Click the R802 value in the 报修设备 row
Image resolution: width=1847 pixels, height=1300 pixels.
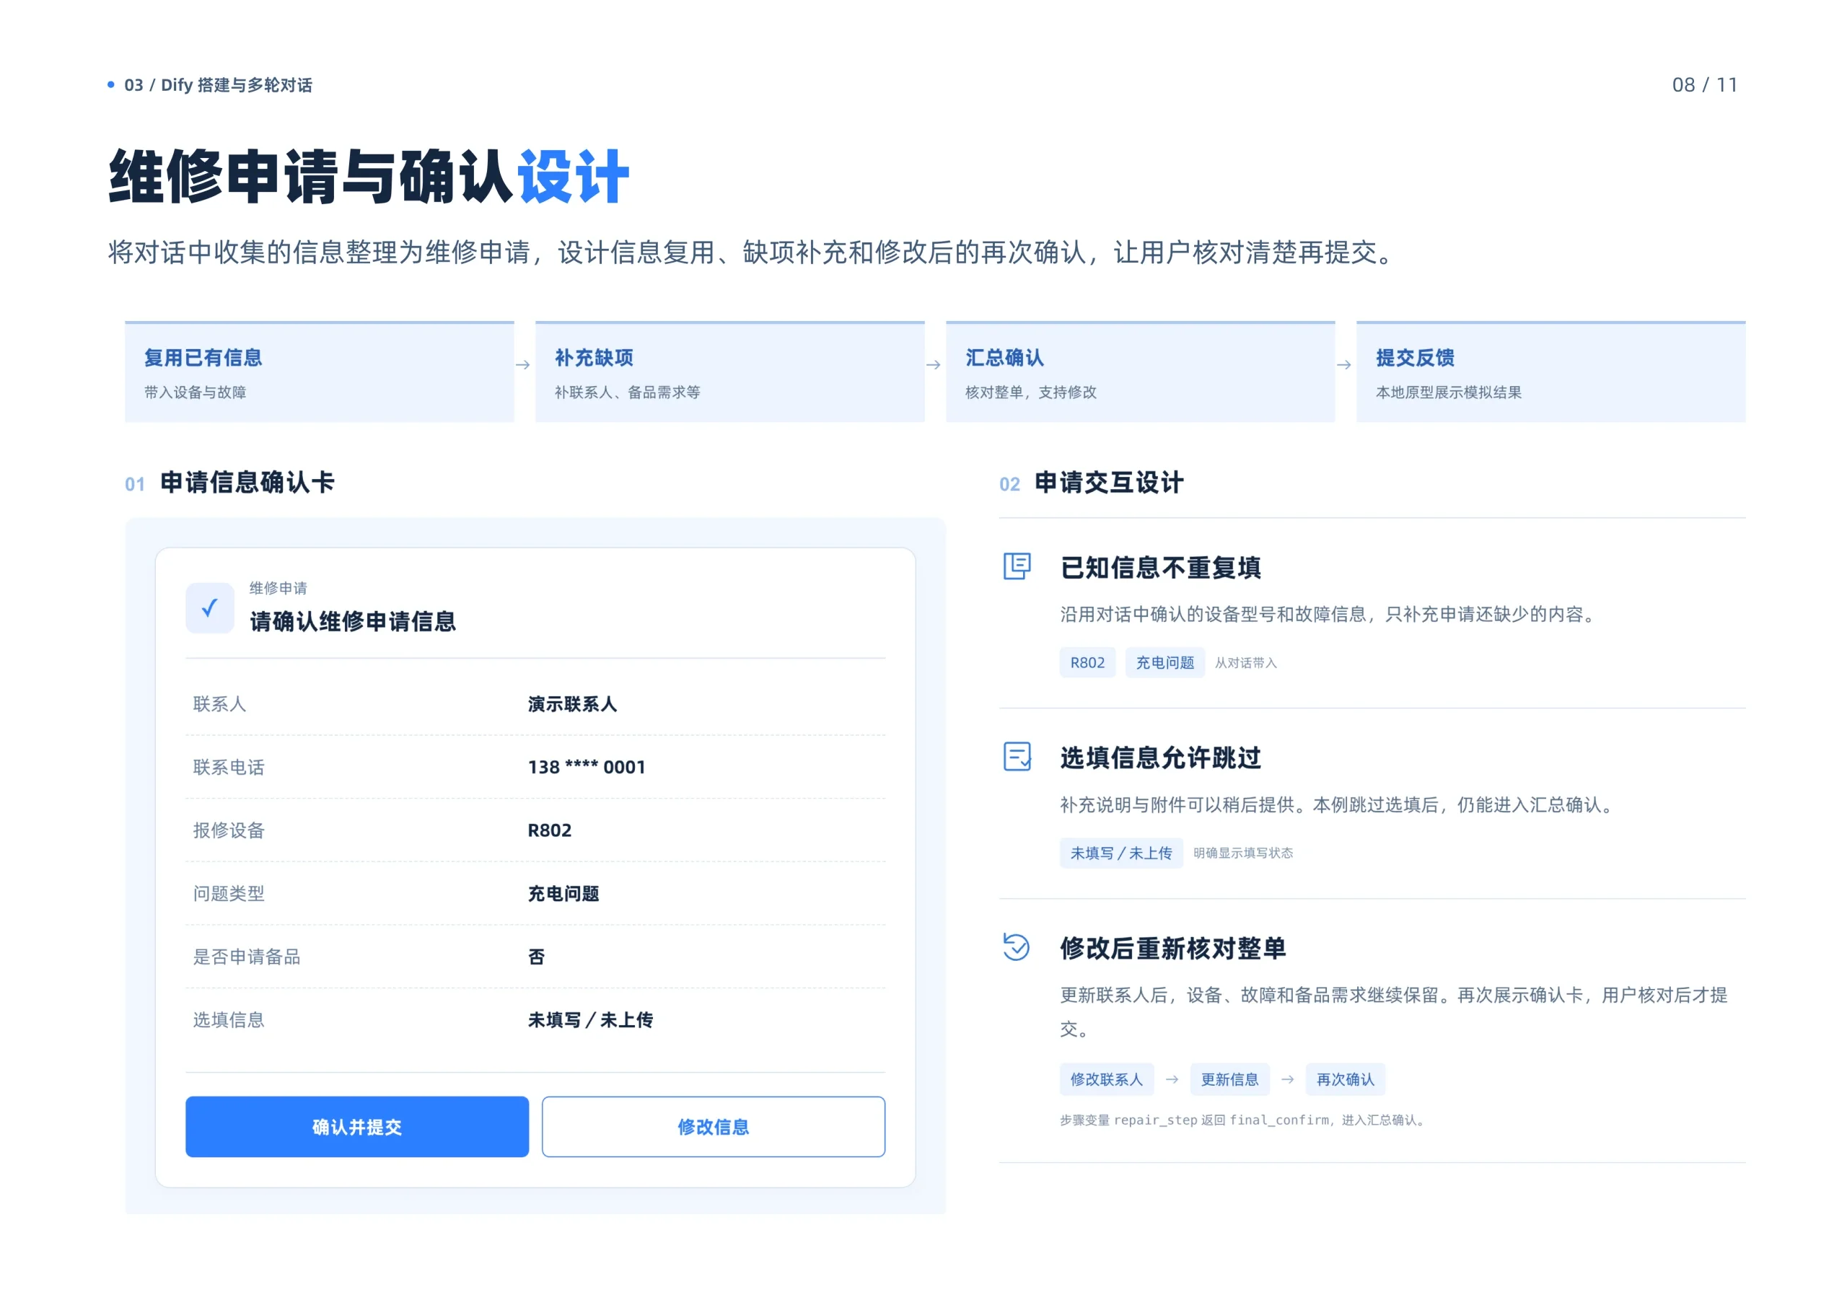[x=550, y=830]
